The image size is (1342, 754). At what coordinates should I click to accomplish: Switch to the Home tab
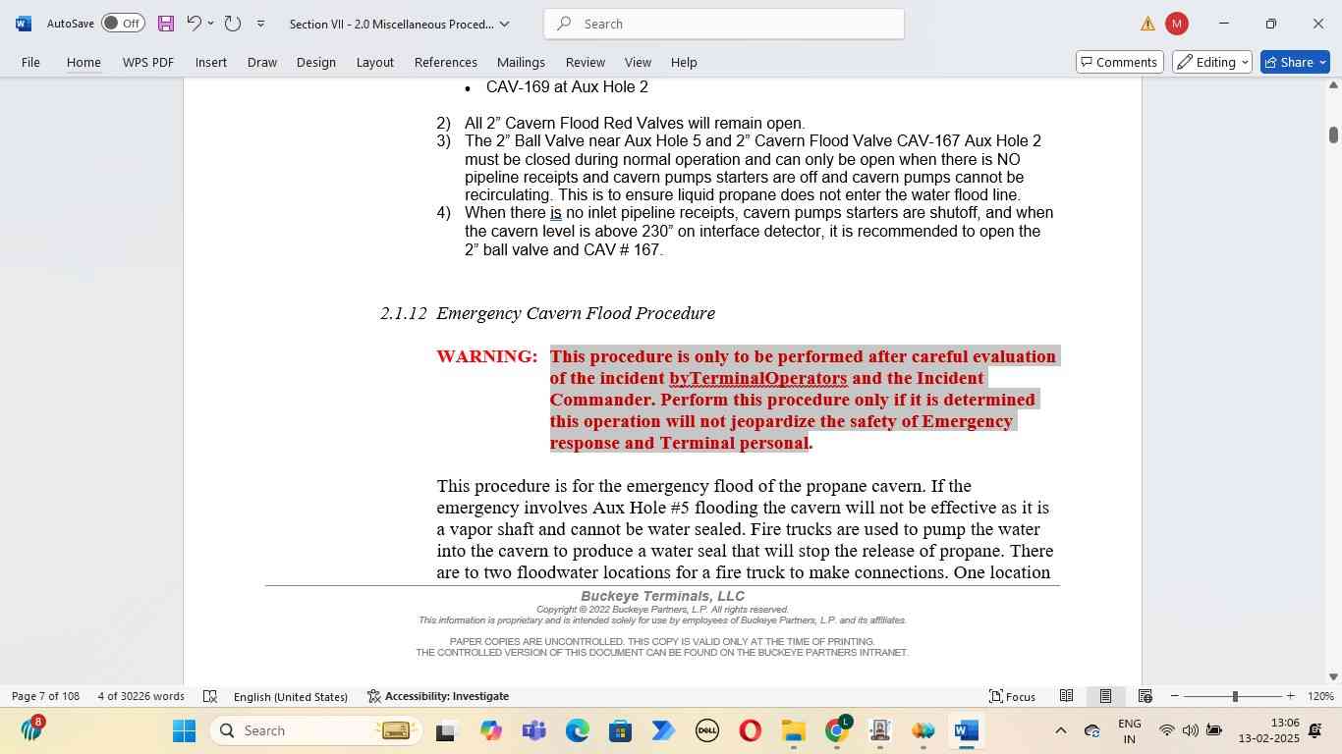click(84, 62)
